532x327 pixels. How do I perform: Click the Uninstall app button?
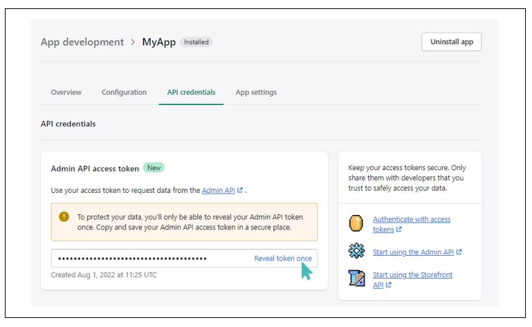click(451, 41)
